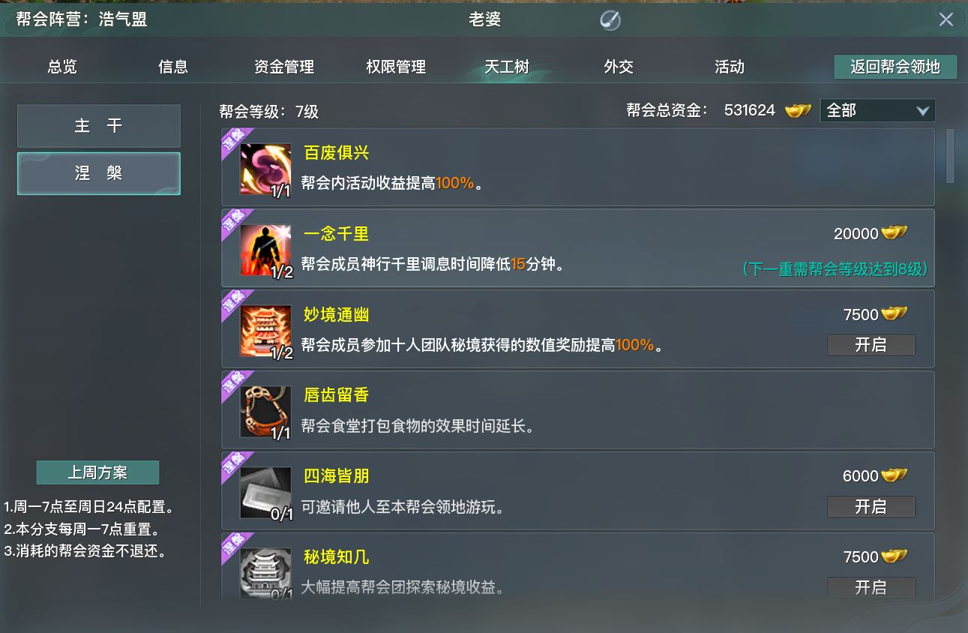Open the 权限管理 tab

396,67
